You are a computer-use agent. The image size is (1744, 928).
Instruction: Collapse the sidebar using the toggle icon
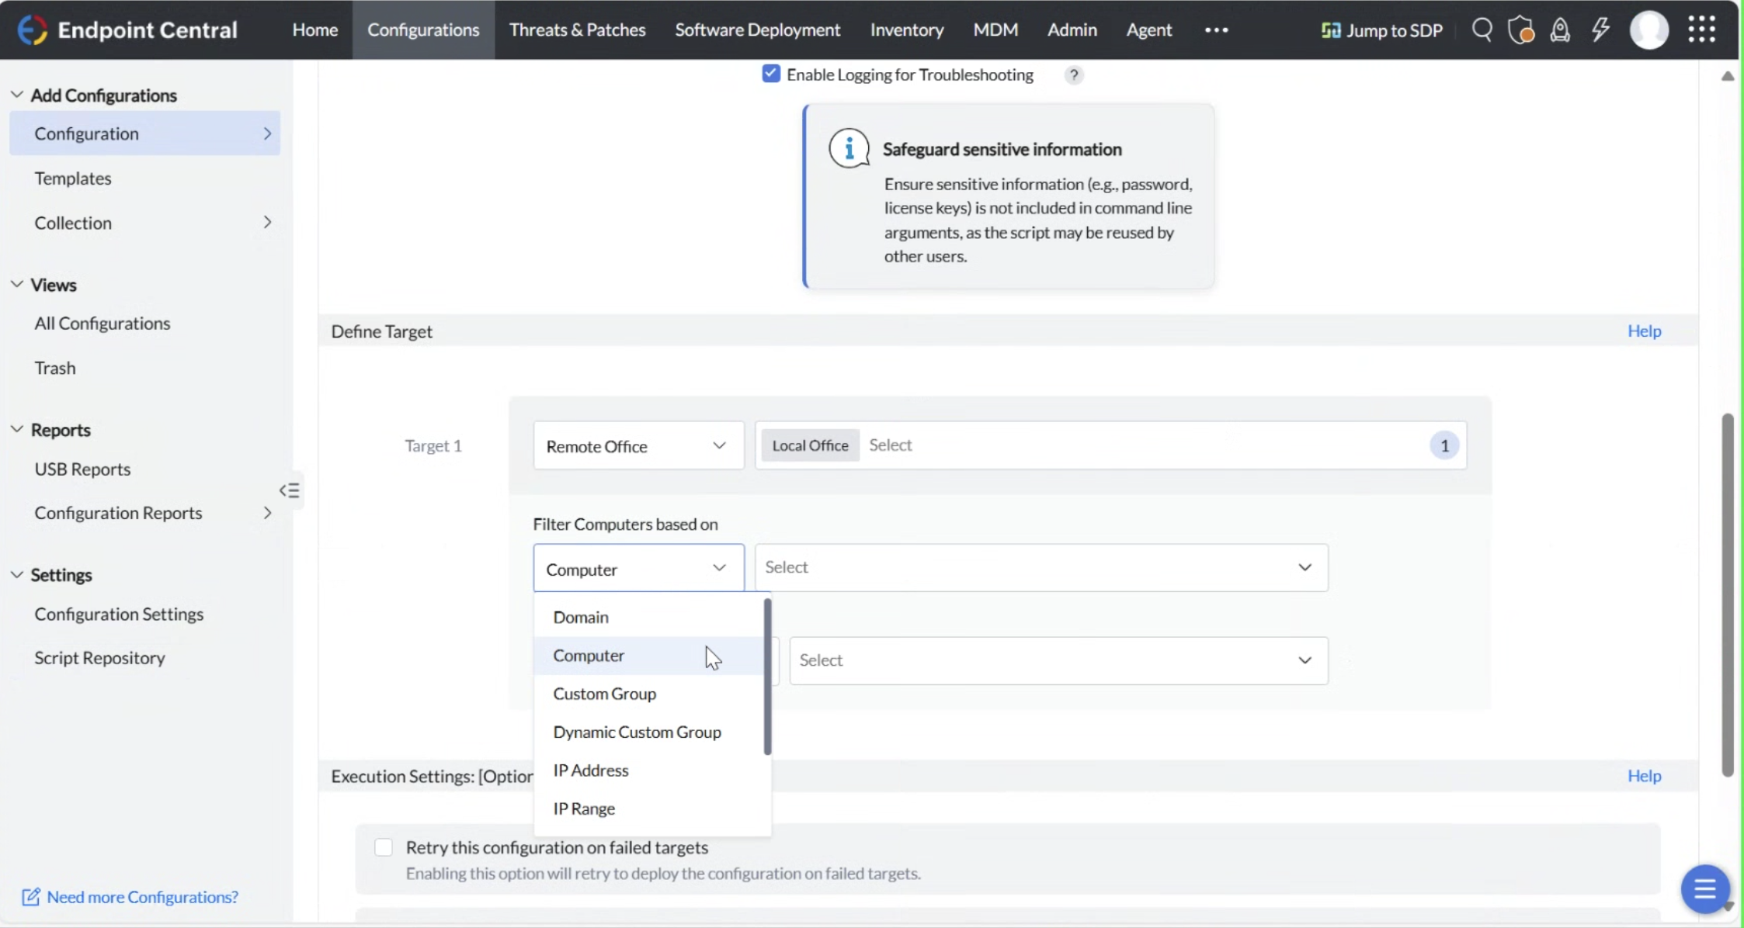290,490
